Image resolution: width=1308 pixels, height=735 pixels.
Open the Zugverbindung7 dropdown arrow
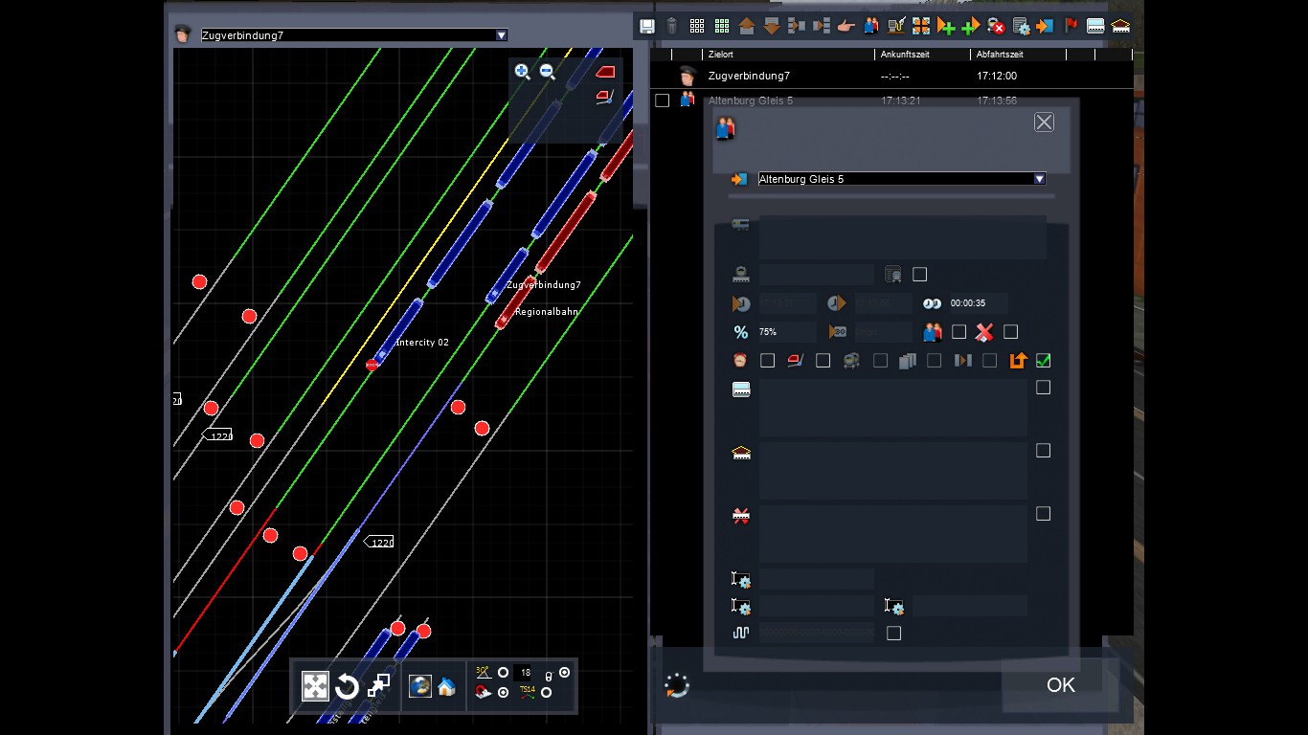(501, 35)
